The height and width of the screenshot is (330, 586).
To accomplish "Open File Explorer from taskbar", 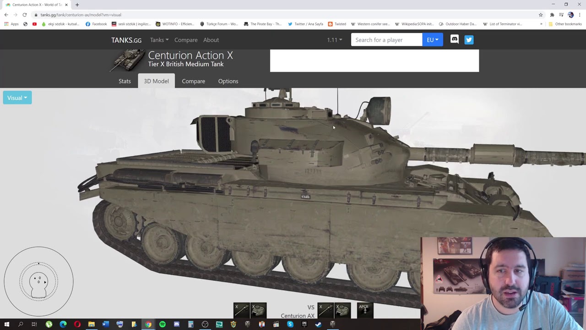I will [x=91, y=324].
